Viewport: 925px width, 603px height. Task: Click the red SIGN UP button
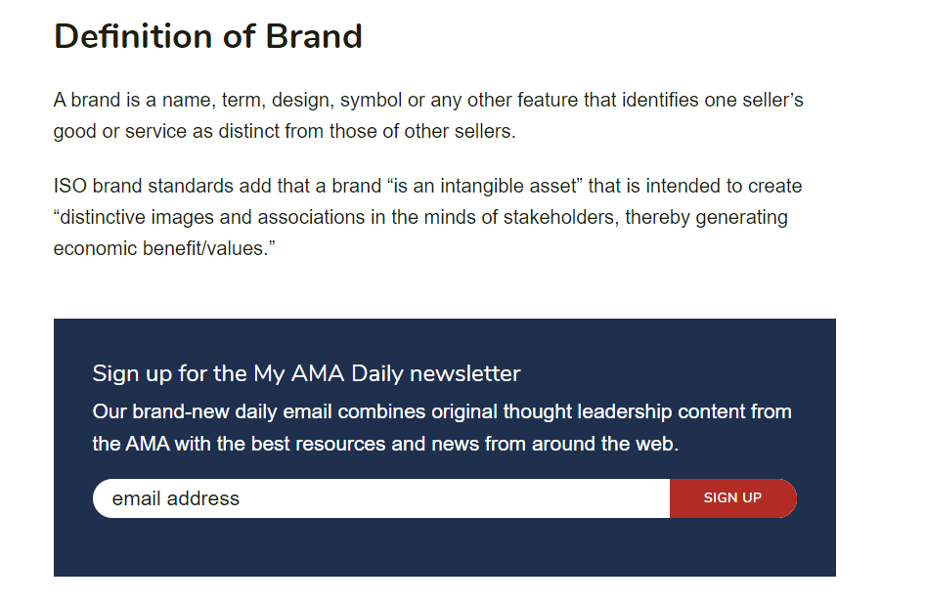click(733, 498)
